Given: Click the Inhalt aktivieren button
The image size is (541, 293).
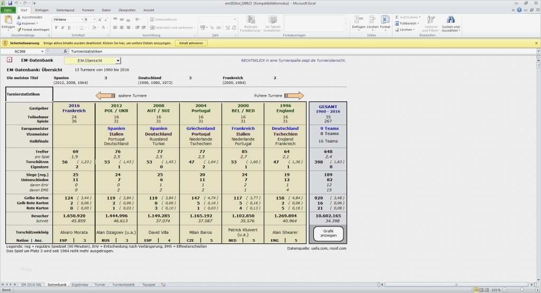Looking at the screenshot, I should point(190,43).
